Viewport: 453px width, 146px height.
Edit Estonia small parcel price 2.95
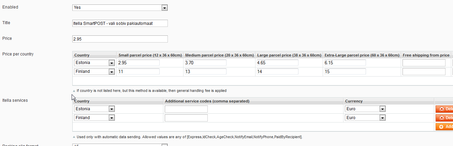[138, 63]
